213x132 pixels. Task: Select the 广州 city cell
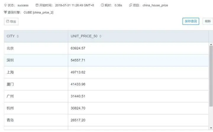pyautogui.click(x=36, y=96)
